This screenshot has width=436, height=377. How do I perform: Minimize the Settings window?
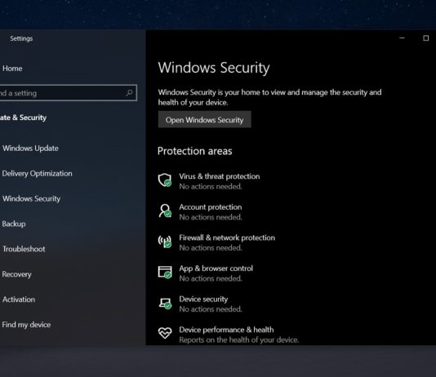point(402,38)
